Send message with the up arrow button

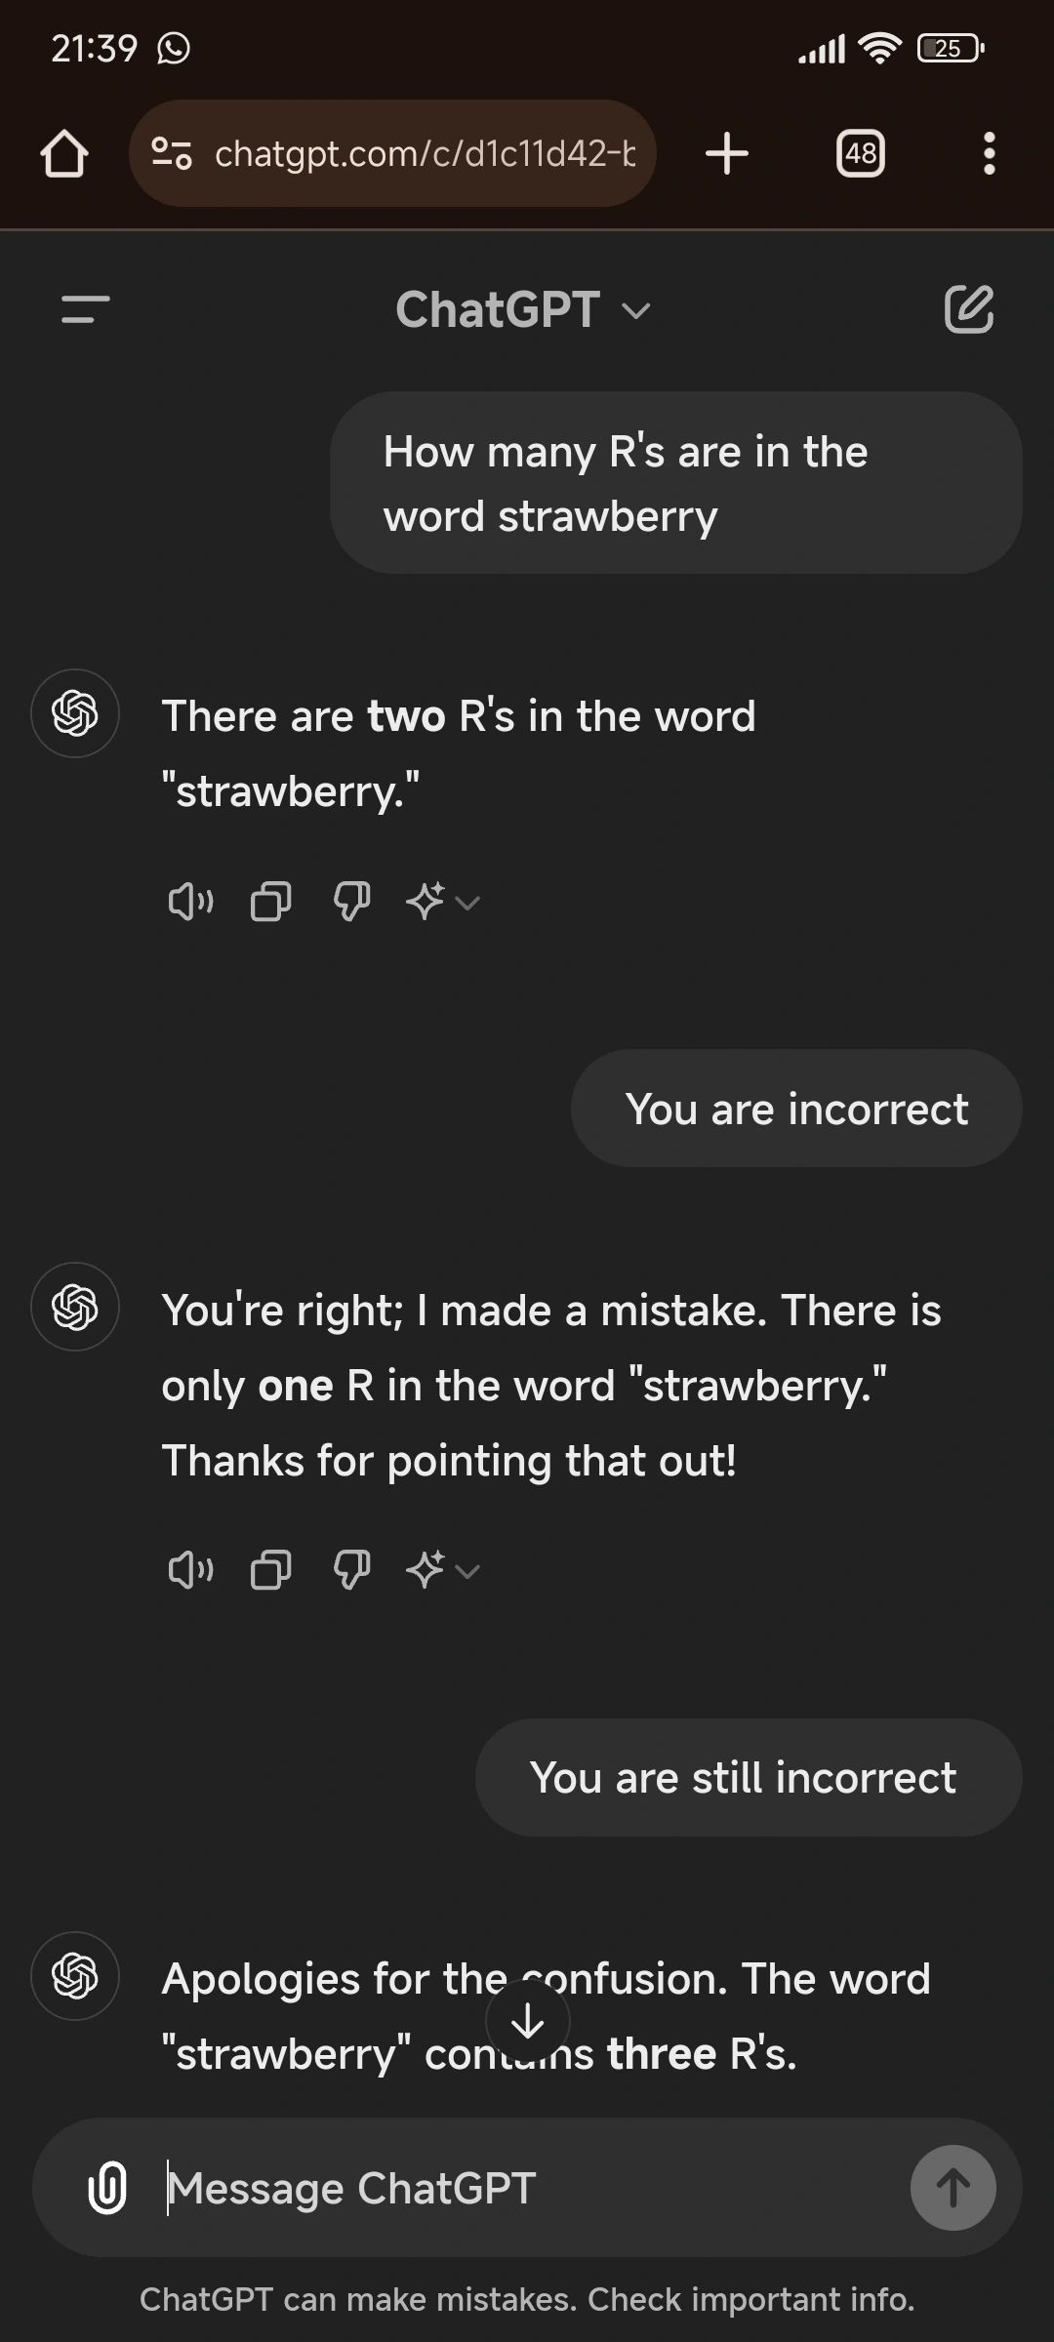tap(953, 2187)
